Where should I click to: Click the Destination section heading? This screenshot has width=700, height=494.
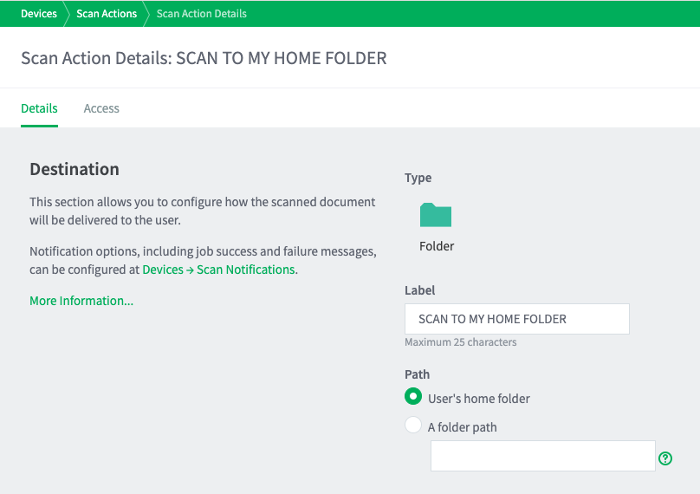[x=75, y=169]
